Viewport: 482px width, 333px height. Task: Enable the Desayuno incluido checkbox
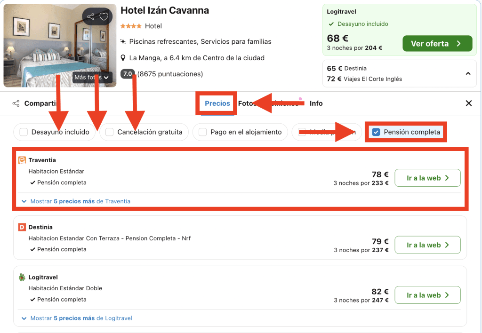point(24,132)
